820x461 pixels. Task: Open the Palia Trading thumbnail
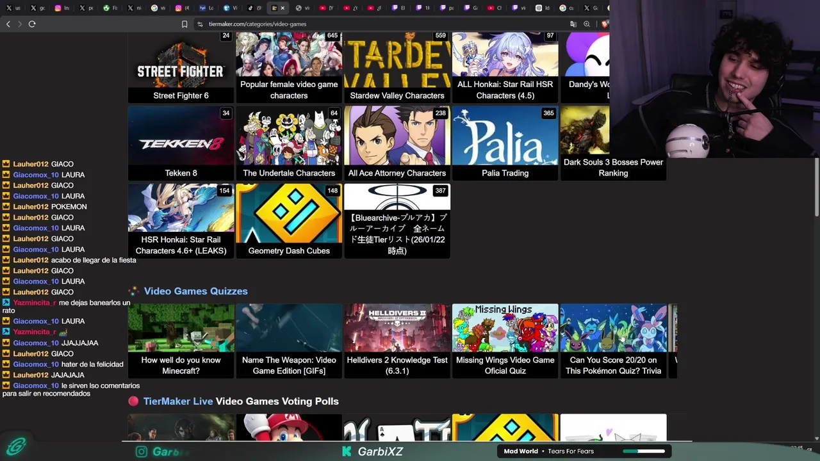[505, 136]
